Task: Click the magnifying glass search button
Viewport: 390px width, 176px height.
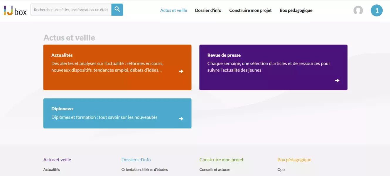Action: click(x=117, y=10)
